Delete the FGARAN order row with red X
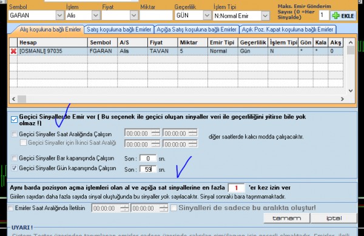Viewport: 364px width, 236px height. pyautogui.click(x=13, y=51)
